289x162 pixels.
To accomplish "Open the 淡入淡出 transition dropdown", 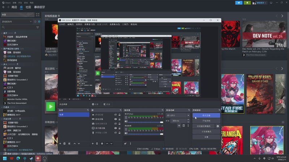I will pyautogui.click(x=178, y=115).
